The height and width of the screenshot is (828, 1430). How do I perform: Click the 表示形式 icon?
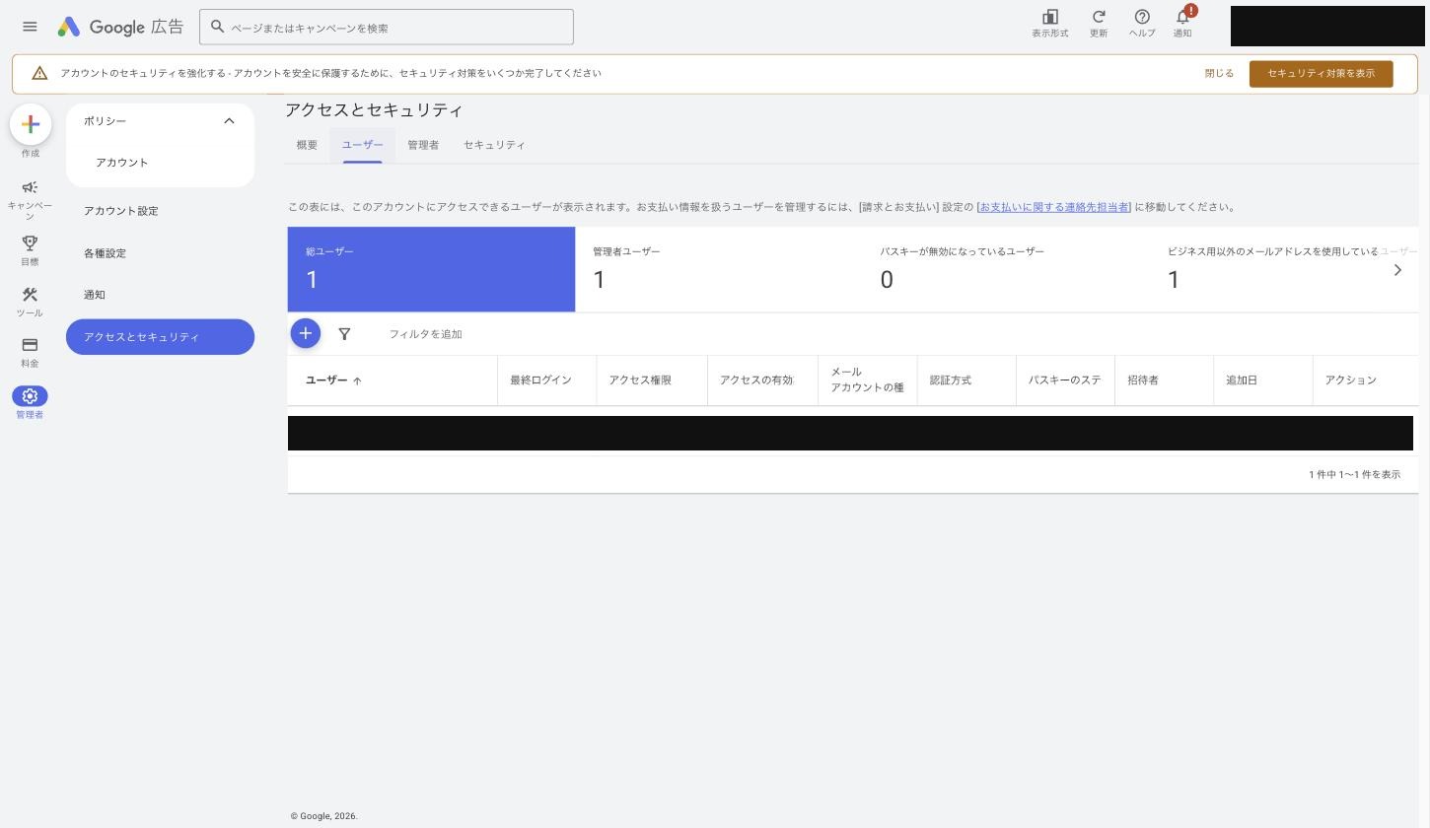pyautogui.click(x=1049, y=23)
